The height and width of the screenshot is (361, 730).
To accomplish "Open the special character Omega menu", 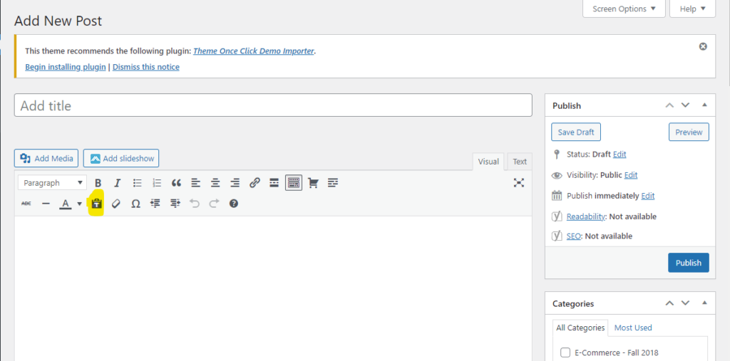I will (135, 204).
